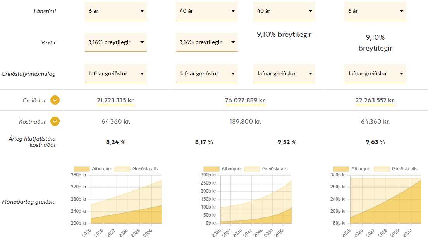Click the 76.027.889 kr. payments link
The width and height of the screenshot is (428, 251).
[245, 100]
